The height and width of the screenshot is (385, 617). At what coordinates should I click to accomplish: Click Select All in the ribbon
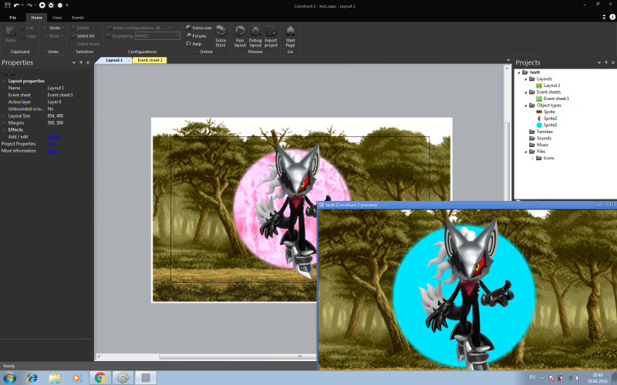point(83,36)
